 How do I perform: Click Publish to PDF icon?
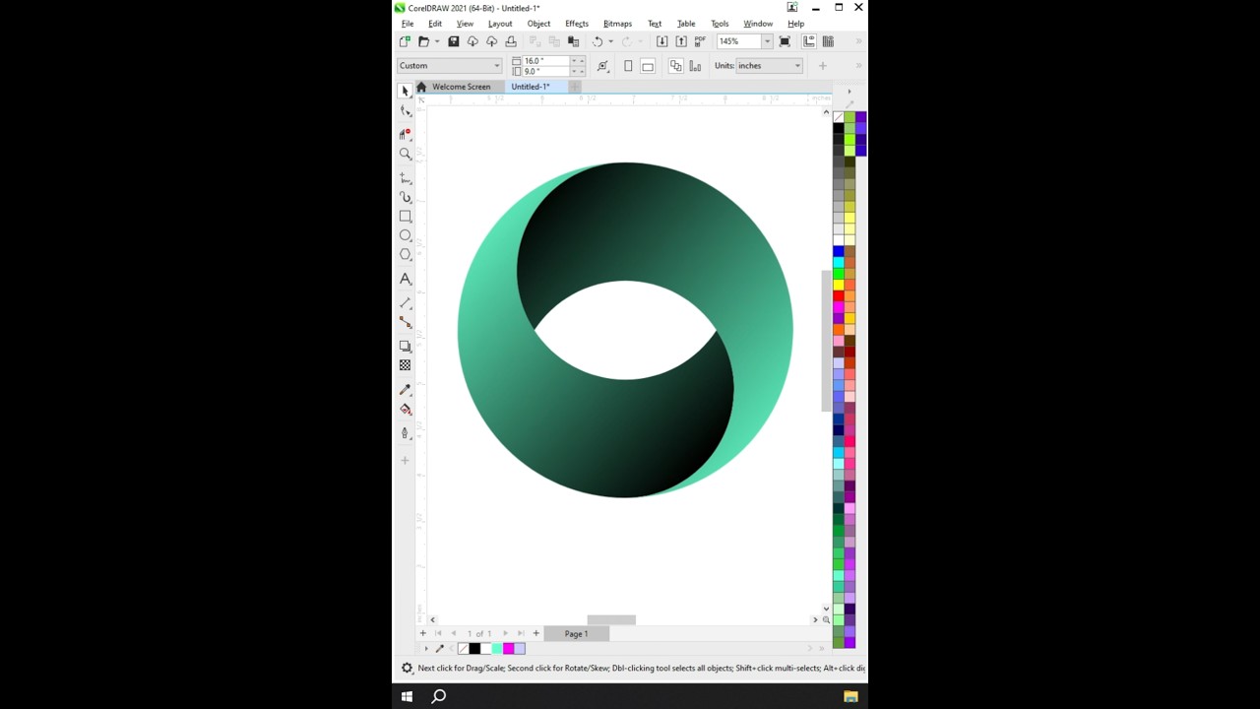[x=700, y=41]
